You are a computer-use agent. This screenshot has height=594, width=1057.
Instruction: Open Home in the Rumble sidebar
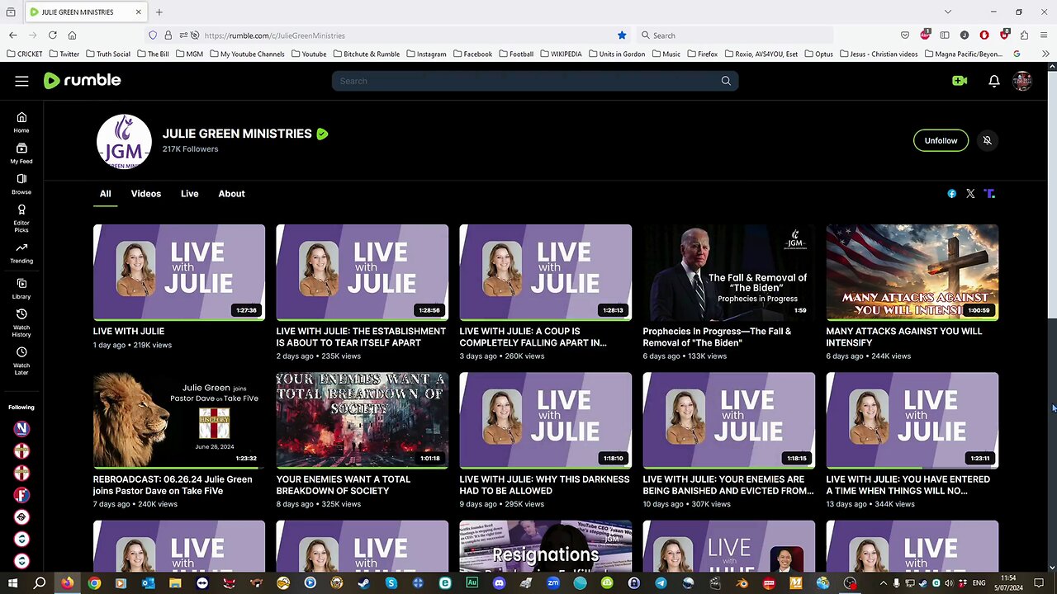21,122
